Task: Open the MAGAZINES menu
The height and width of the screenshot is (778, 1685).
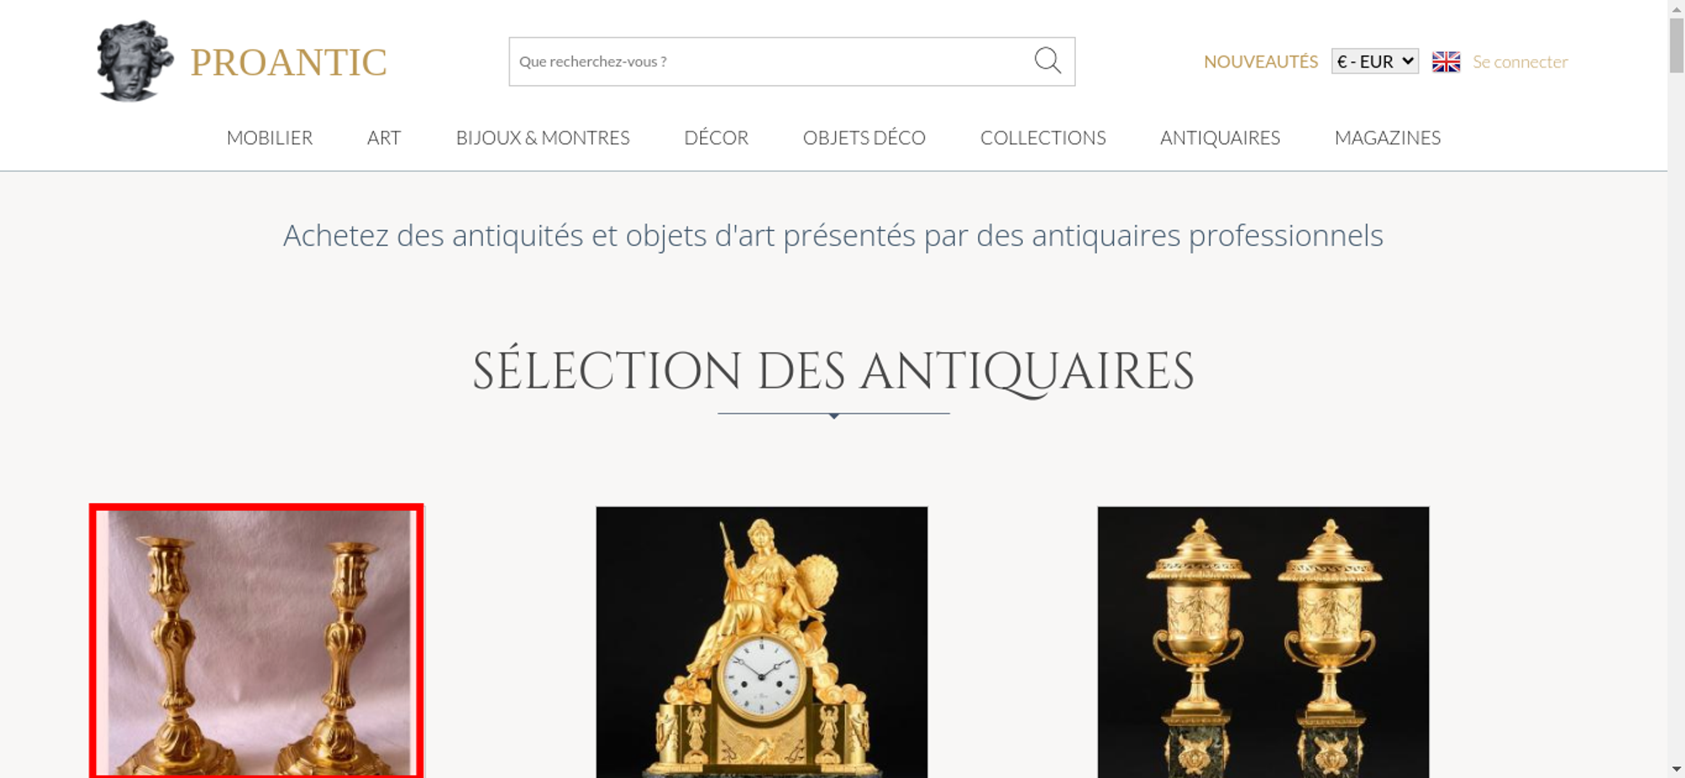Action: [x=1388, y=137]
